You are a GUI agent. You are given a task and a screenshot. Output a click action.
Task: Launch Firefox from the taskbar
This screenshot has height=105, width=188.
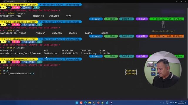point(98,103)
